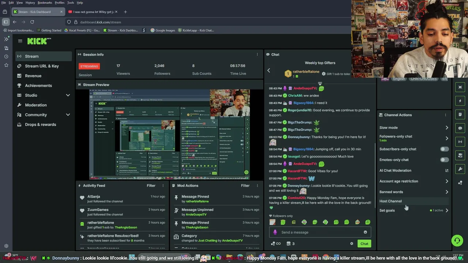
Task: Open AI Chat Moderation external link icon
Action: click(x=447, y=171)
